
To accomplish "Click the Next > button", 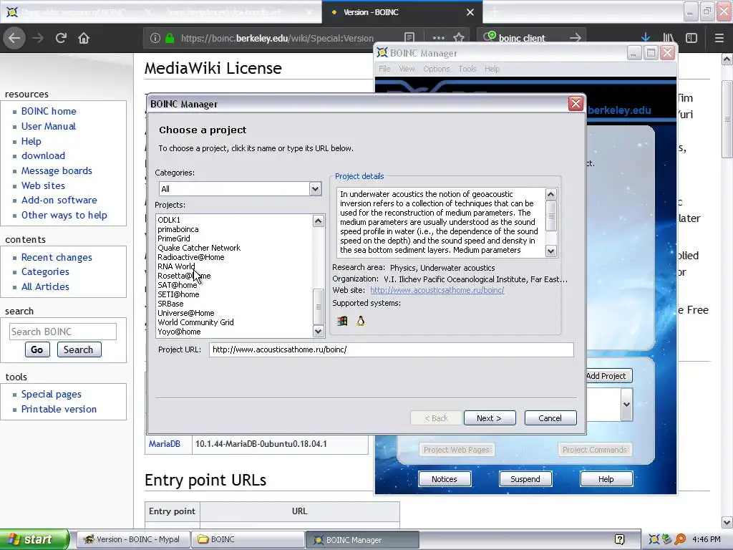I will [490, 418].
